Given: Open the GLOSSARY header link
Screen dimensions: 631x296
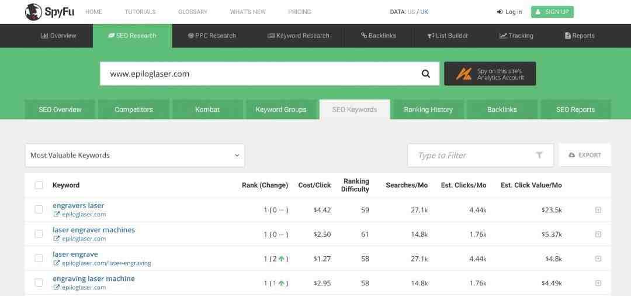Looking at the screenshot, I should tap(193, 12).
